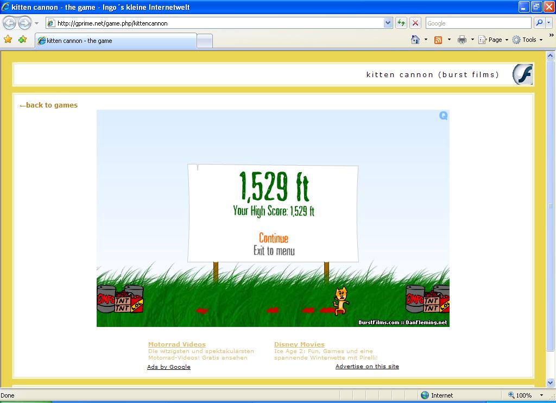This screenshot has height=403, width=556.
Task: Expand the zoom level dropdown arrow
Action: pos(541,395)
